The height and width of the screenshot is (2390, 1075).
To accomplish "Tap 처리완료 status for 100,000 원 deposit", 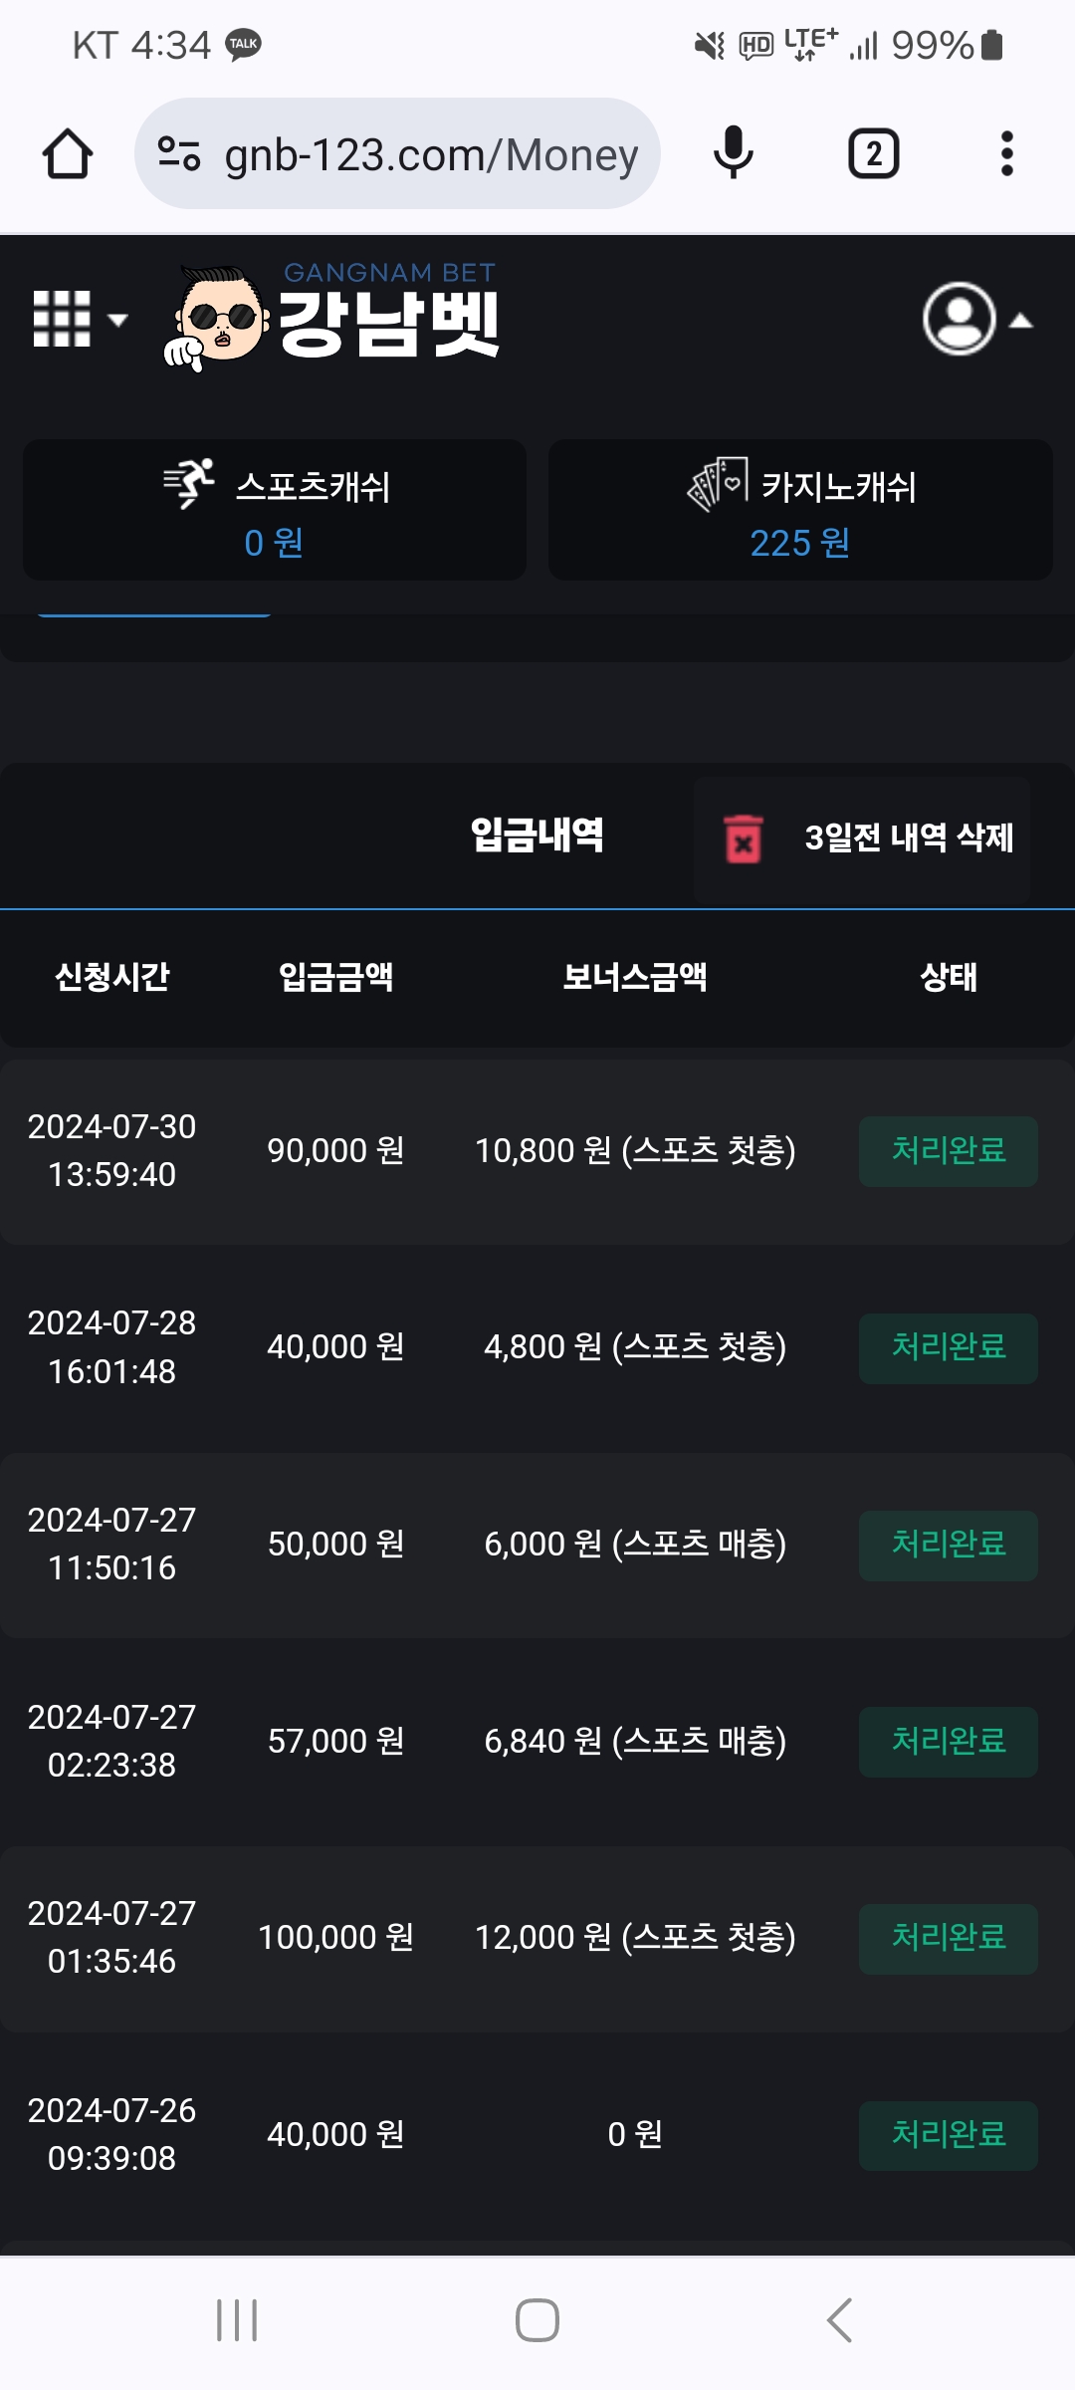I will (x=948, y=1938).
